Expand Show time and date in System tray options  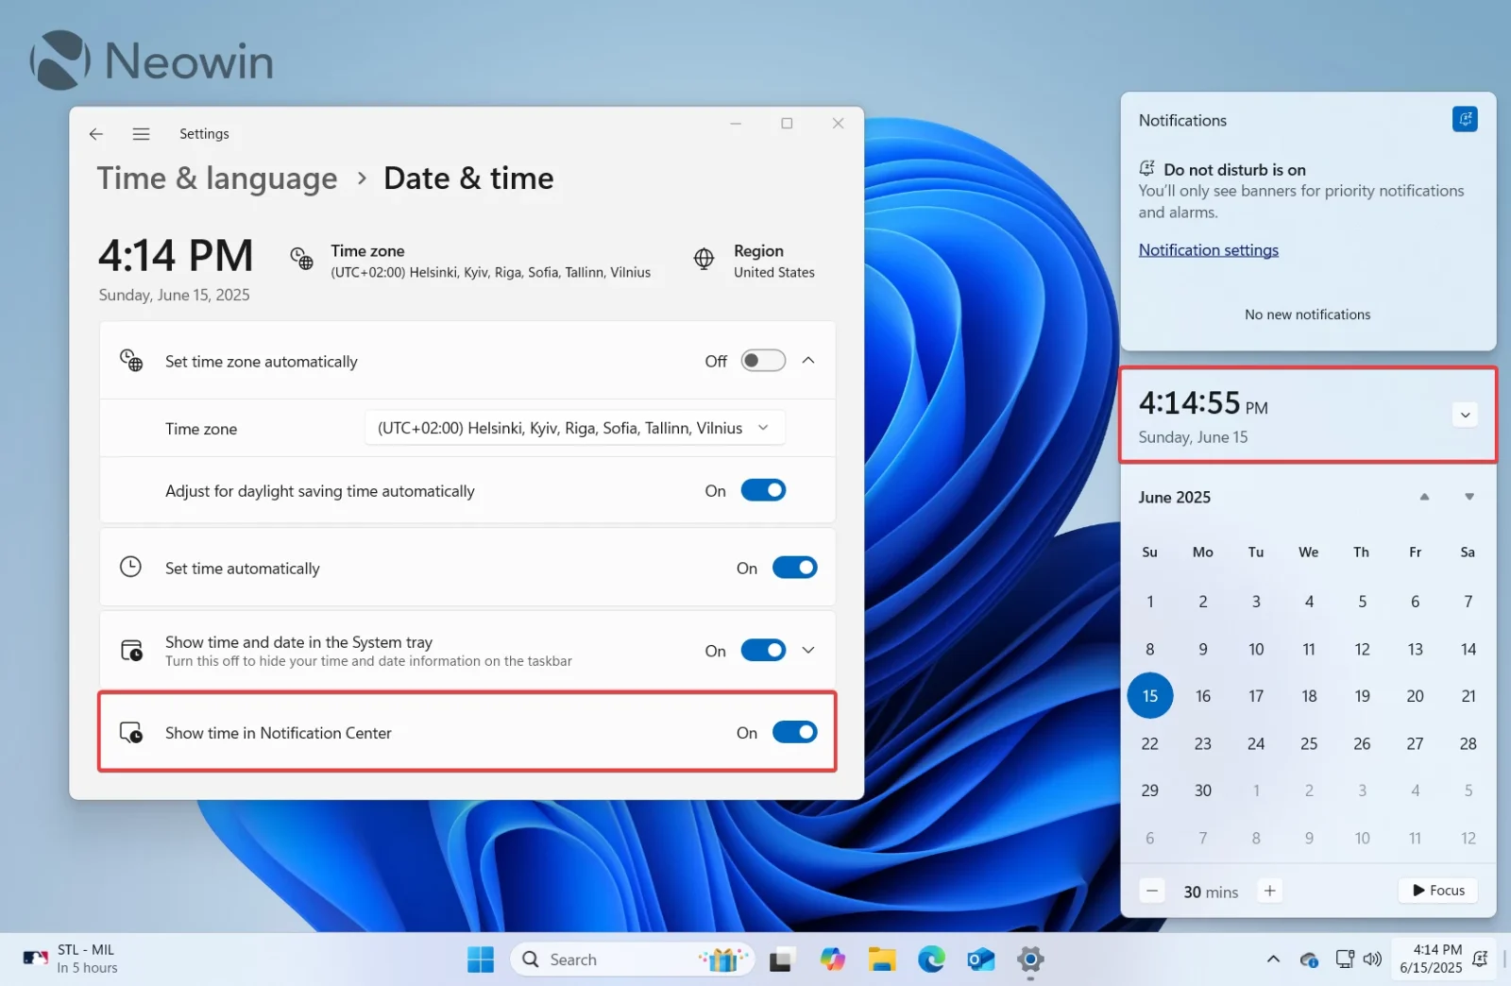point(808,650)
